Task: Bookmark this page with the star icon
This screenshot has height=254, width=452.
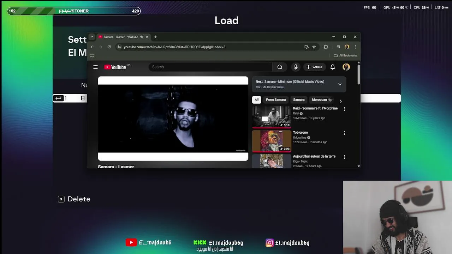Action: click(314, 47)
